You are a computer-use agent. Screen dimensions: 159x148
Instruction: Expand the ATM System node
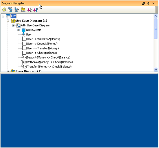click(18, 30)
